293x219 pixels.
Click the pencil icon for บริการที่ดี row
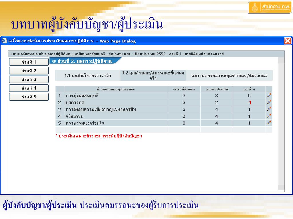(269, 102)
